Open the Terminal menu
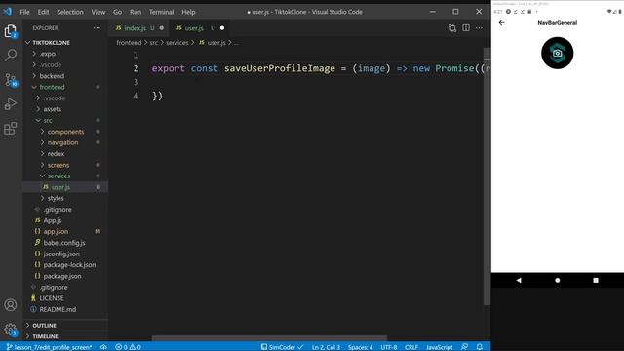The image size is (624, 351). coord(161,12)
